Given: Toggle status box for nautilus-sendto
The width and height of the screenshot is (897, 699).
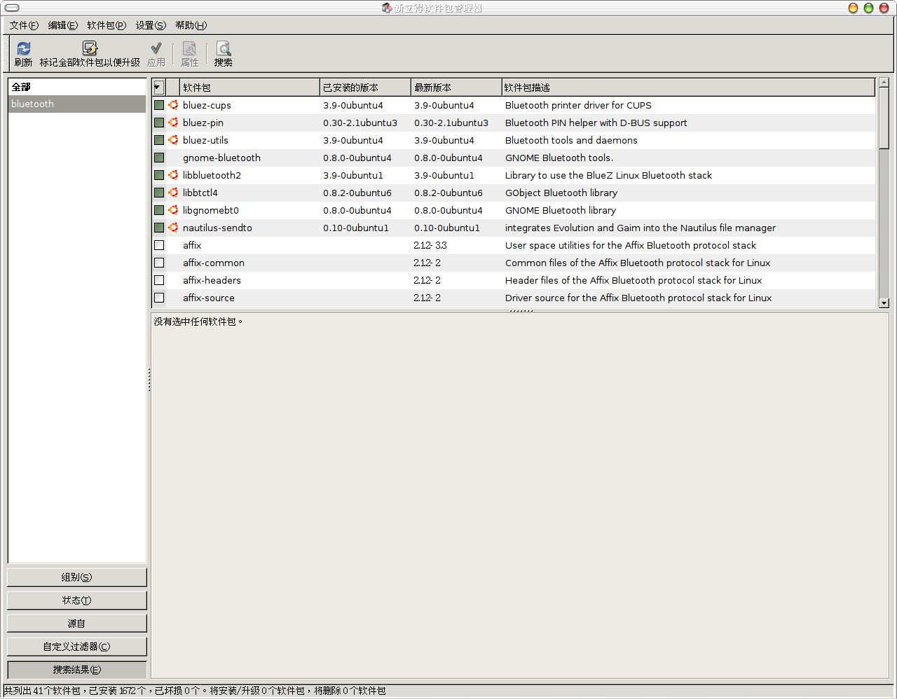Looking at the screenshot, I should click(159, 228).
